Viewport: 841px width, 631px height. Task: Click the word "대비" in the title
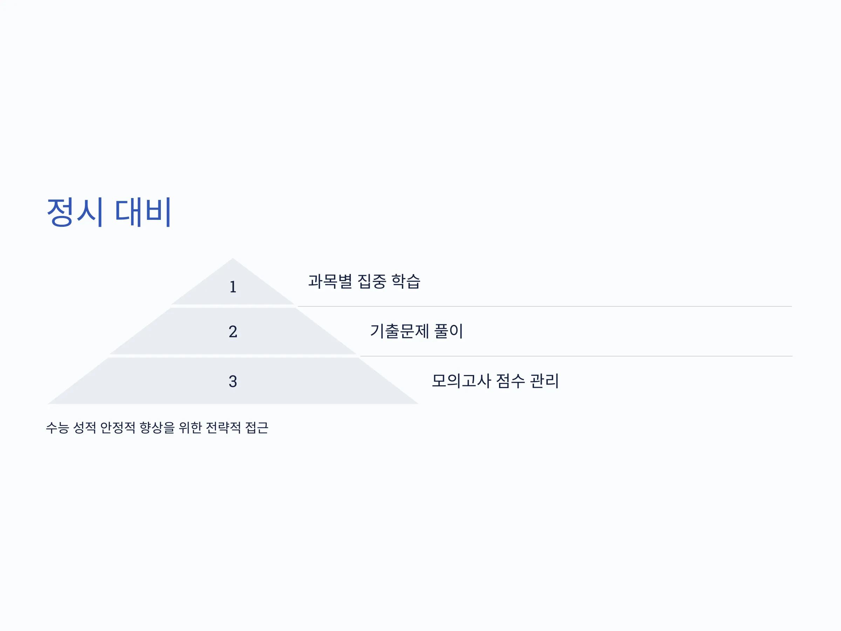click(143, 212)
